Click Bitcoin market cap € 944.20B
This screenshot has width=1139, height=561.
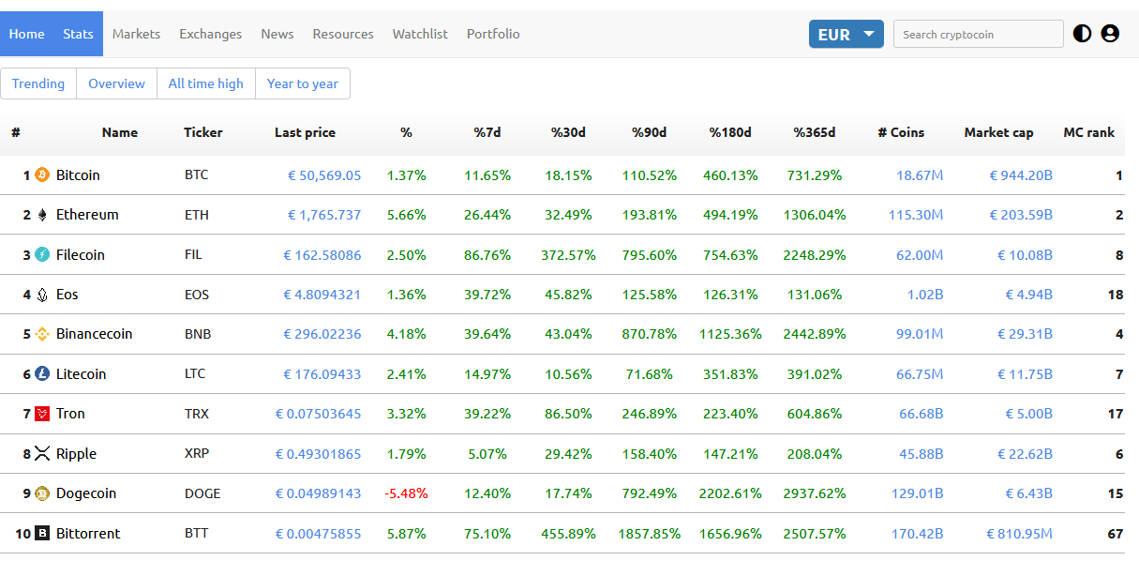pyautogui.click(x=1021, y=174)
